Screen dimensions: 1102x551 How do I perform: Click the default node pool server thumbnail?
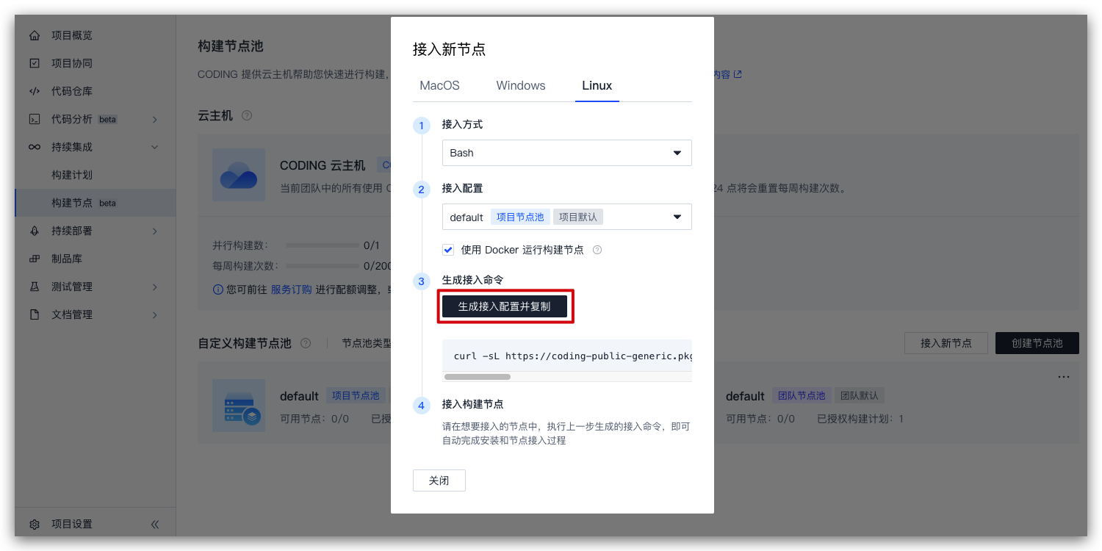tap(239, 406)
